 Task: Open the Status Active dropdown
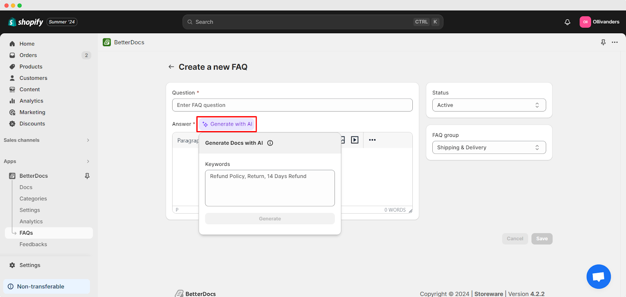489,105
